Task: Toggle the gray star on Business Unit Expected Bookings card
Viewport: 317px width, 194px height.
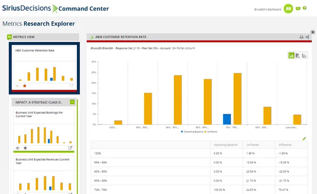Action: 25,148
